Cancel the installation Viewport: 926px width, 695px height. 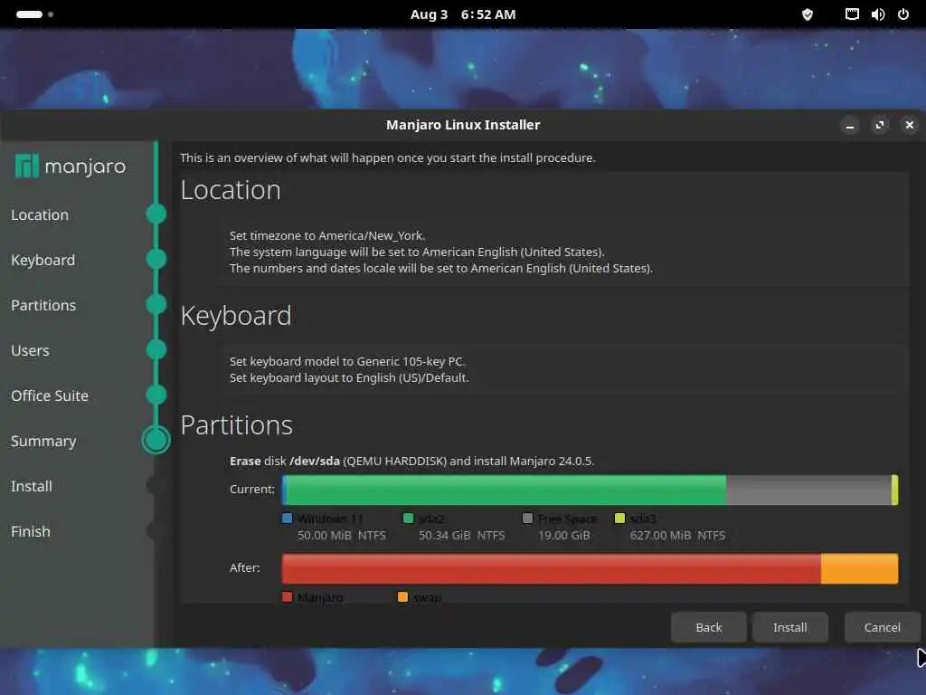point(882,627)
